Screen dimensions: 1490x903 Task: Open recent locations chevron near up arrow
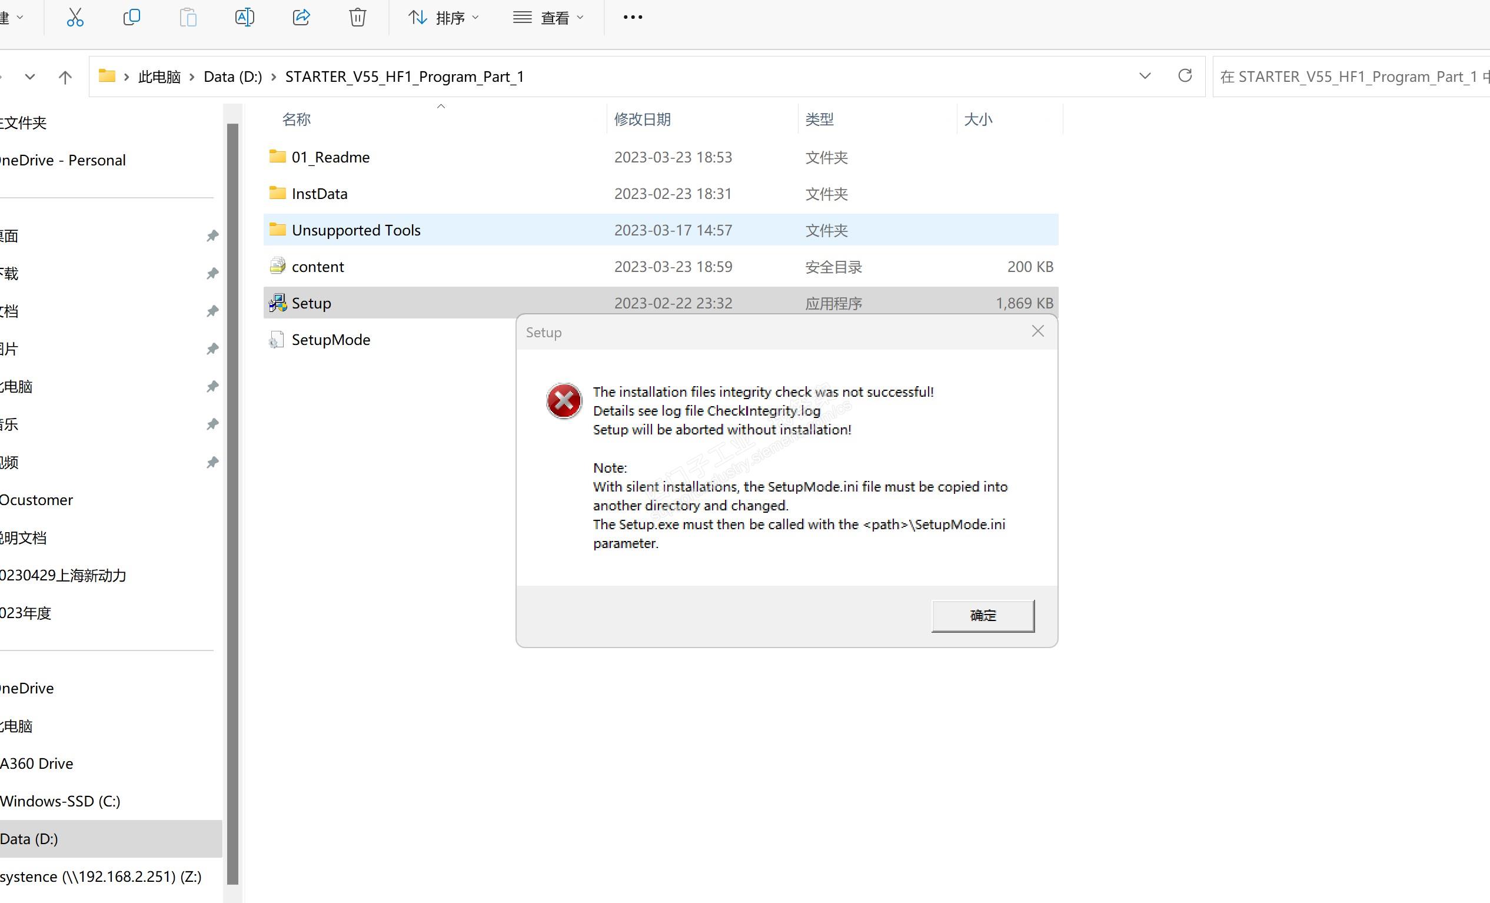click(29, 77)
